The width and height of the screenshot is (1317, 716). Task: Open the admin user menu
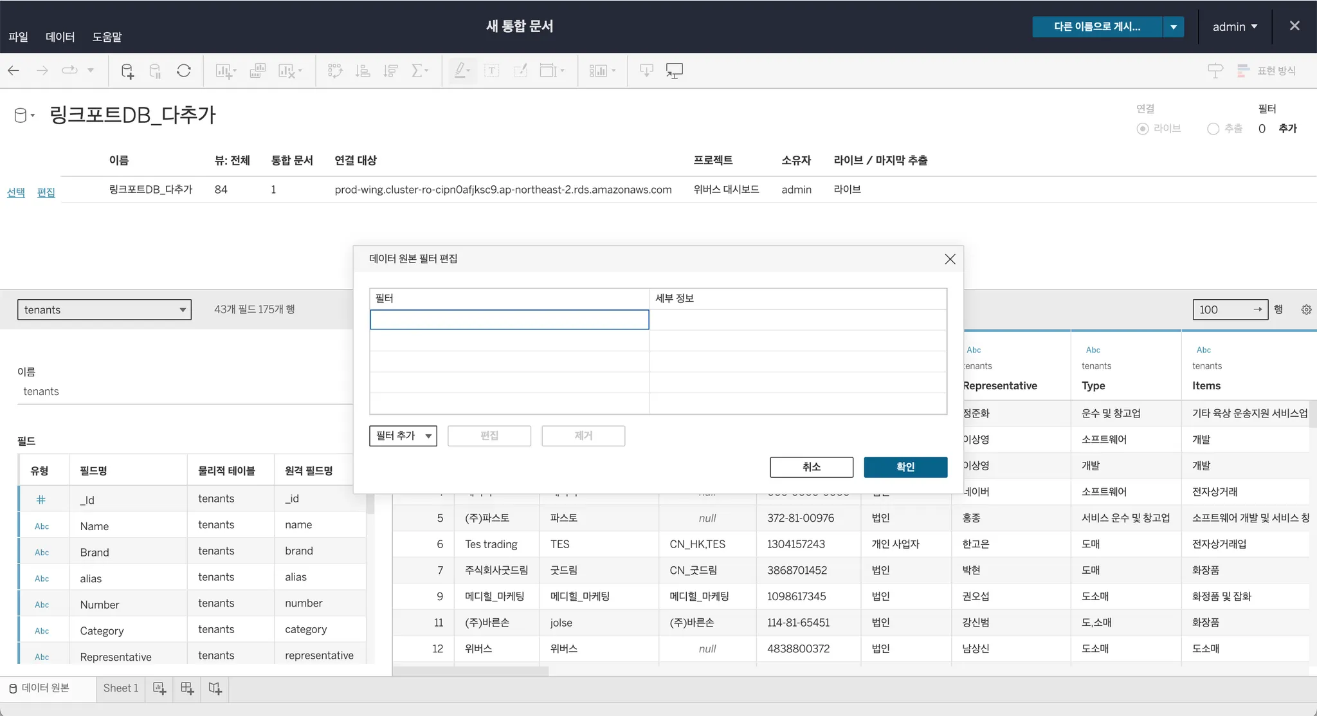[x=1235, y=26]
